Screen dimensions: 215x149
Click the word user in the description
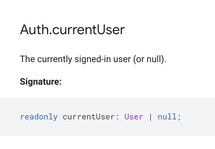pyautogui.click(x=122, y=59)
